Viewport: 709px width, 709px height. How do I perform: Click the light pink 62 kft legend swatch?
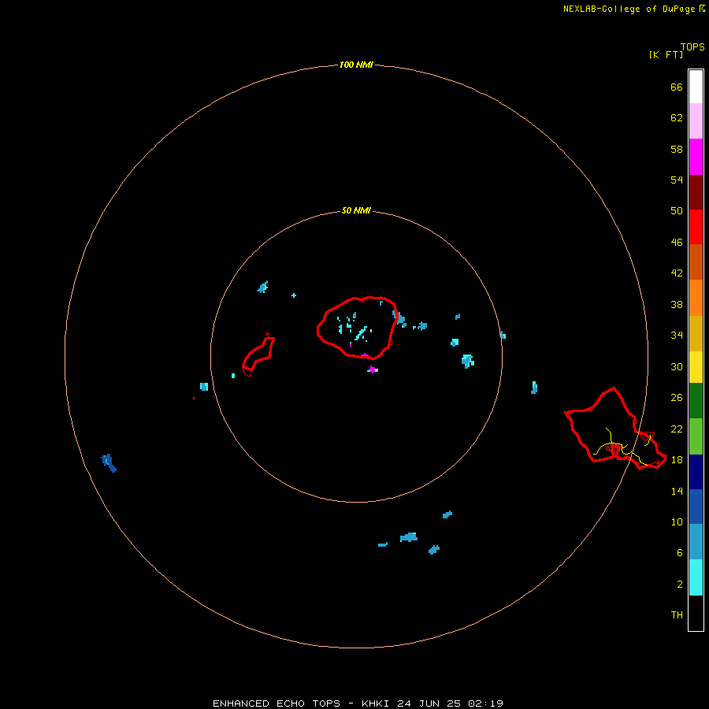[x=696, y=121]
